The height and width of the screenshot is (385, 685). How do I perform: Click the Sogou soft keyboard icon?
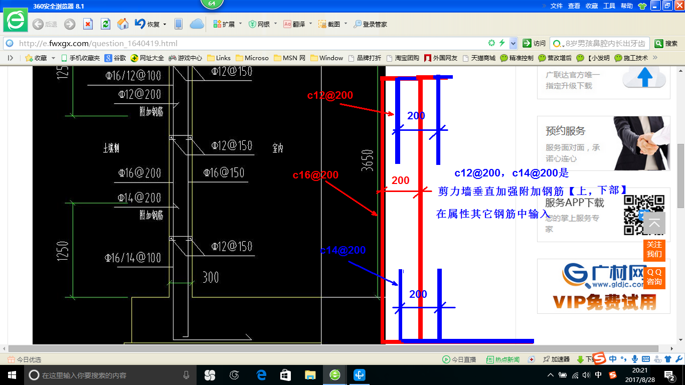click(645, 359)
